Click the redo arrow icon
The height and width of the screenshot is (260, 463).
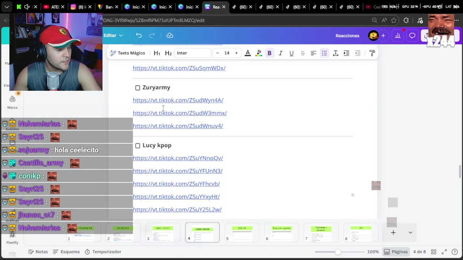pyautogui.click(x=152, y=35)
